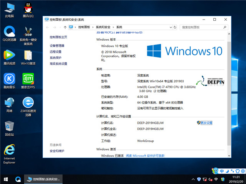Select 4.00 GB RAM value
The width and height of the screenshot is (246, 184).
(x=143, y=97)
